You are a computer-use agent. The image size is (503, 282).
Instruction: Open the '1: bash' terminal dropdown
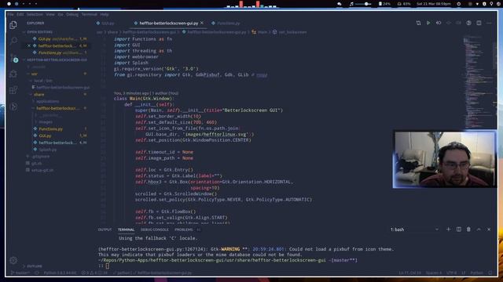(414, 230)
